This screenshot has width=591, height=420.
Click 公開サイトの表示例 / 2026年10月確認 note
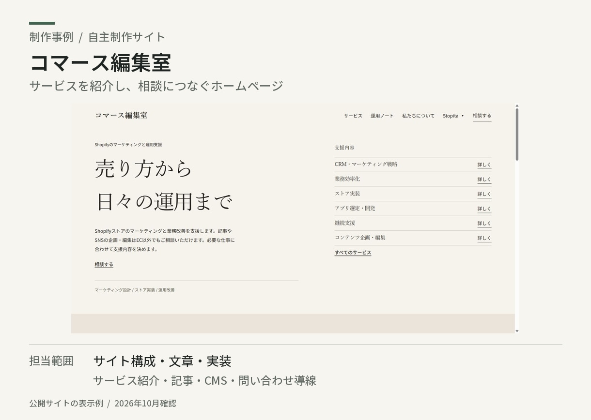103,403
